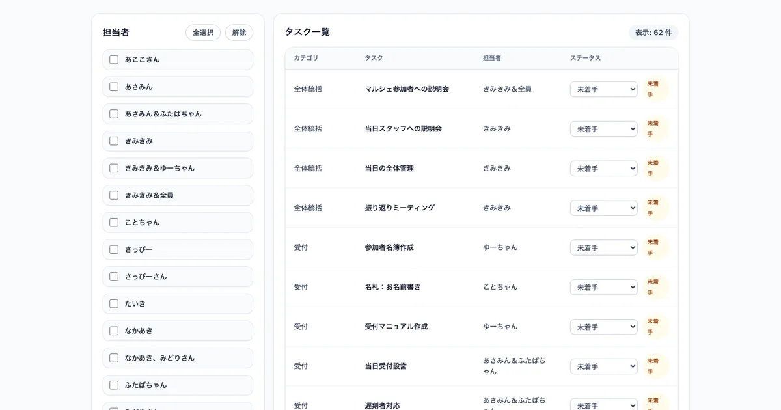Check the あさみん checkbox
781x410 pixels.
pyautogui.click(x=113, y=87)
